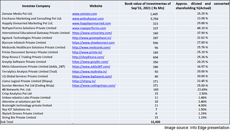The width and height of the screenshot is (230, 131).
Task: Click the Website column header
Action: pos(96,6)
